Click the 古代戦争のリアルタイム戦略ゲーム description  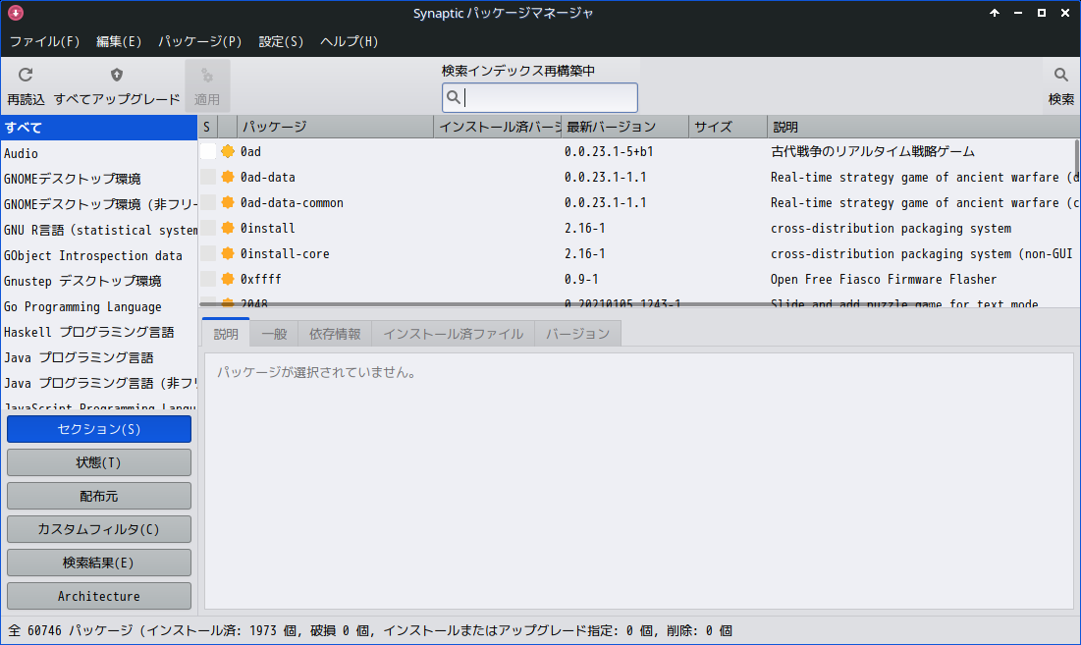873,151
